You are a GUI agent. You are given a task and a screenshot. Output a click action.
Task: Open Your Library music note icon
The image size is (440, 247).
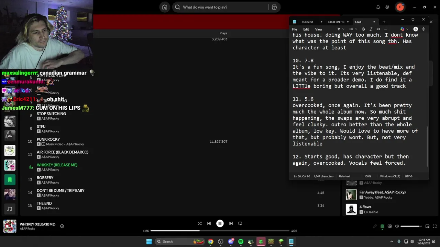[x=10, y=209]
